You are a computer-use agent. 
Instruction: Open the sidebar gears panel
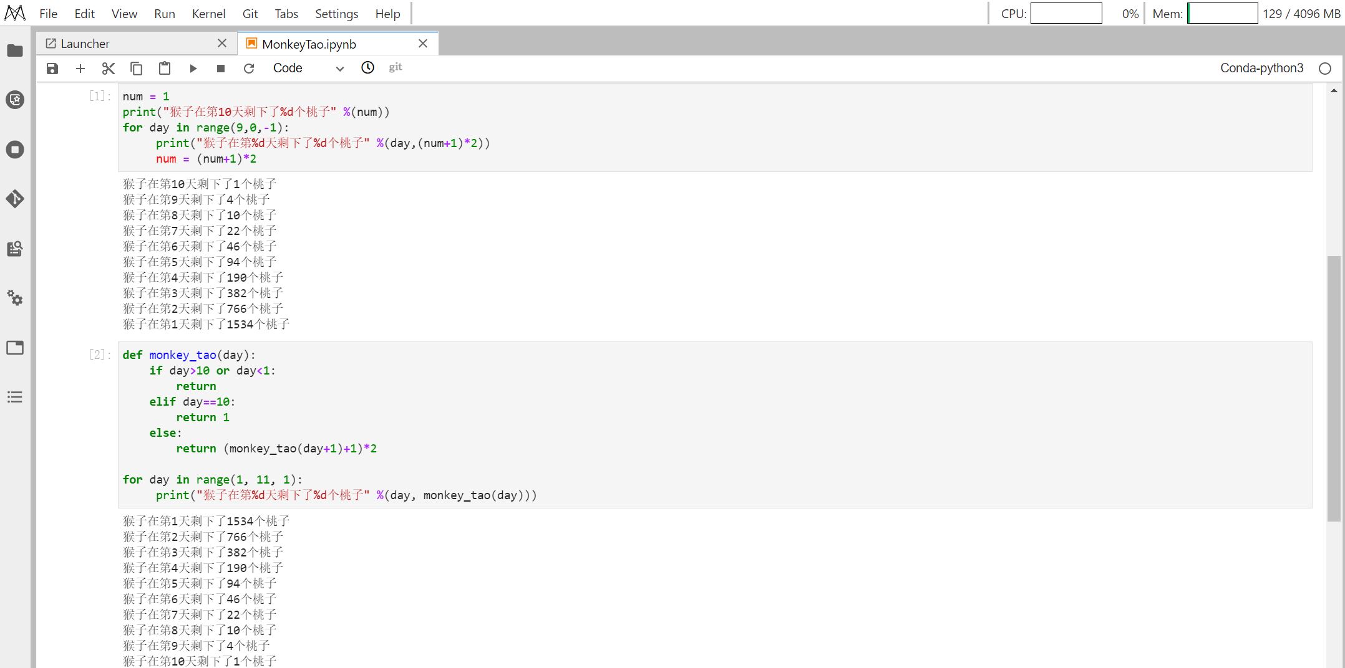pyautogui.click(x=15, y=298)
